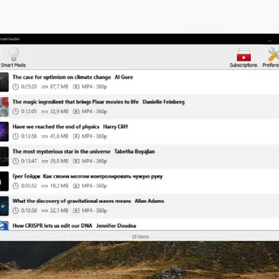The height and width of the screenshot is (279, 279).
Task: Click the Al Gore climate change video thumbnail
Action: [x=4, y=82]
